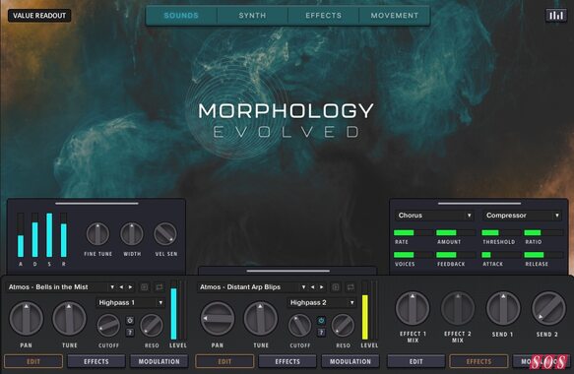Click the save icon beside Bells in the Mist
574x374 pixels.
point(144,287)
